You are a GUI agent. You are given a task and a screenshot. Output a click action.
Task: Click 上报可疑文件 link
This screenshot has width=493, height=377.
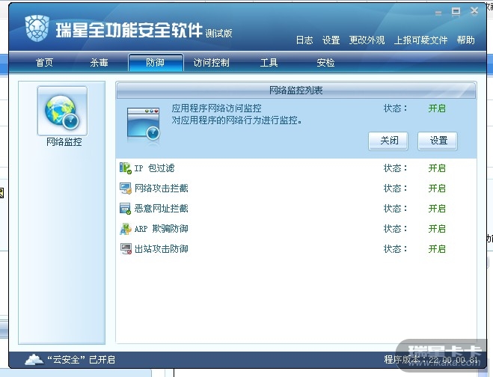pos(420,40)
